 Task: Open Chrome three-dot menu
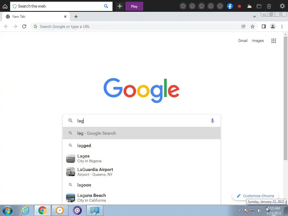[282, 26]
